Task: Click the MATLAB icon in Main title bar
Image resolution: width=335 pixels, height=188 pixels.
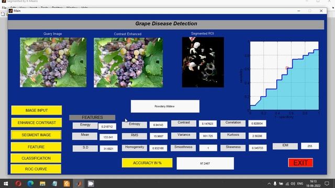Action: click(10, 10)
